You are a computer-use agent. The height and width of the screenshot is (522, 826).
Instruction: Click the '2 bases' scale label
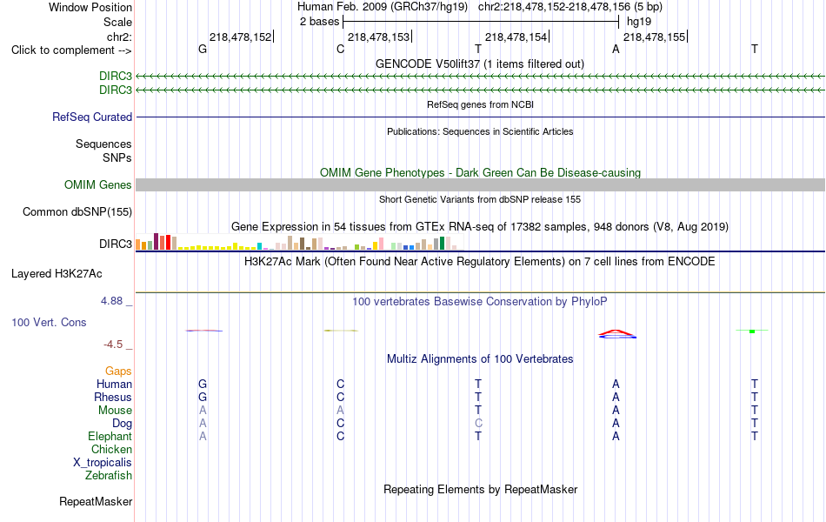(319, 22)
